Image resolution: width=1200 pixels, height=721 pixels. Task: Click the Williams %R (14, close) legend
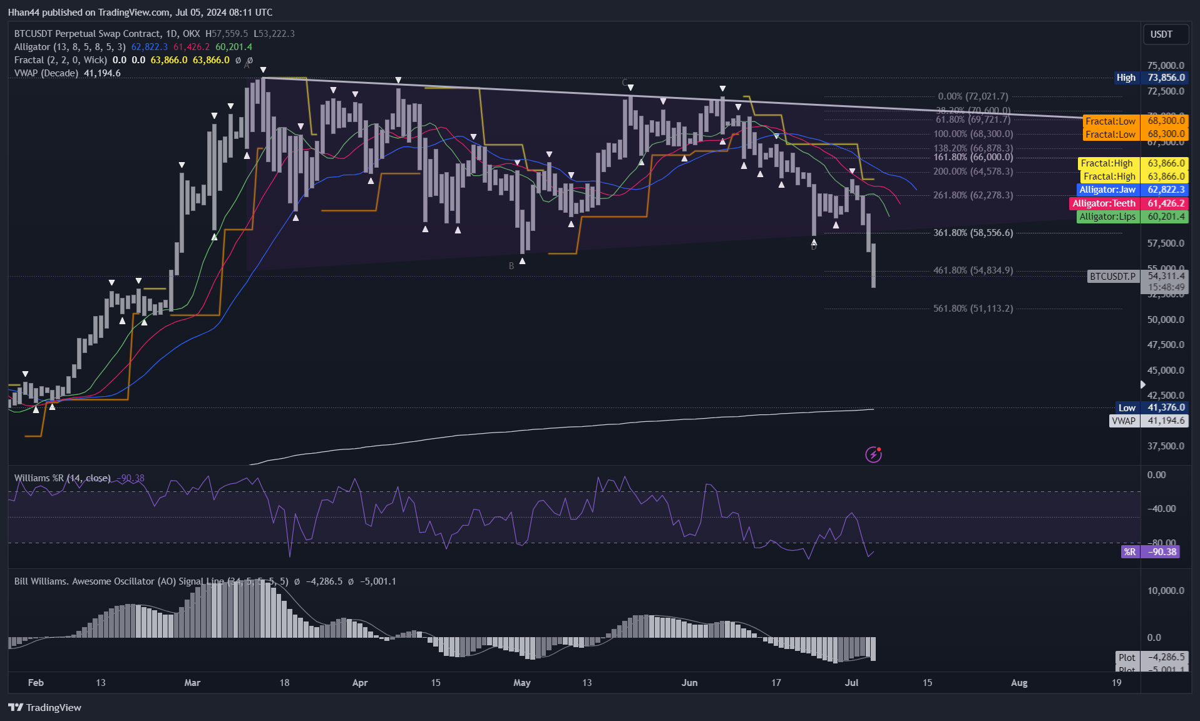pos(63,478)
